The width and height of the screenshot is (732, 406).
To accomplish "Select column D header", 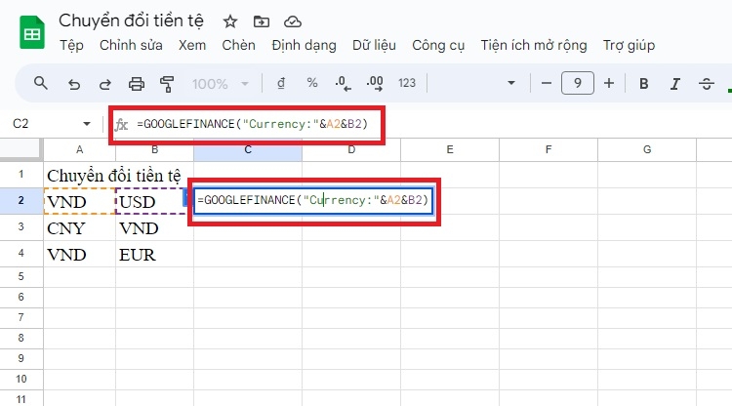I will 351,149.
